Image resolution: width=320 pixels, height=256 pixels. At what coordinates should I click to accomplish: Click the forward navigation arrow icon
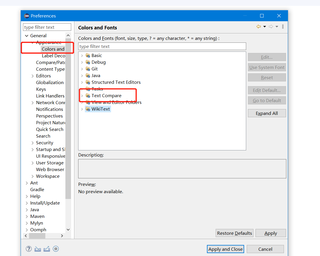pyautogui.click(x=271, y=26)
